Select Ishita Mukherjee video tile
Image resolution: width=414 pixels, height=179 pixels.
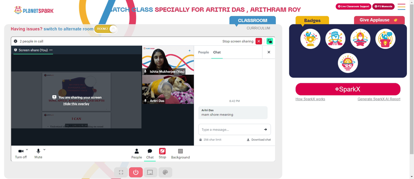pos(168,60)
